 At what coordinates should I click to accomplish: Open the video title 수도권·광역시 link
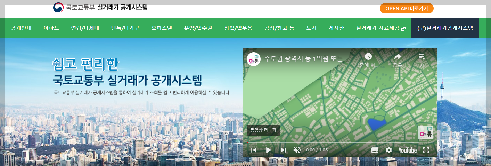(307, 58)
